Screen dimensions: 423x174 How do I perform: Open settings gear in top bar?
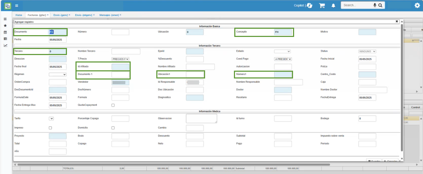417,5
